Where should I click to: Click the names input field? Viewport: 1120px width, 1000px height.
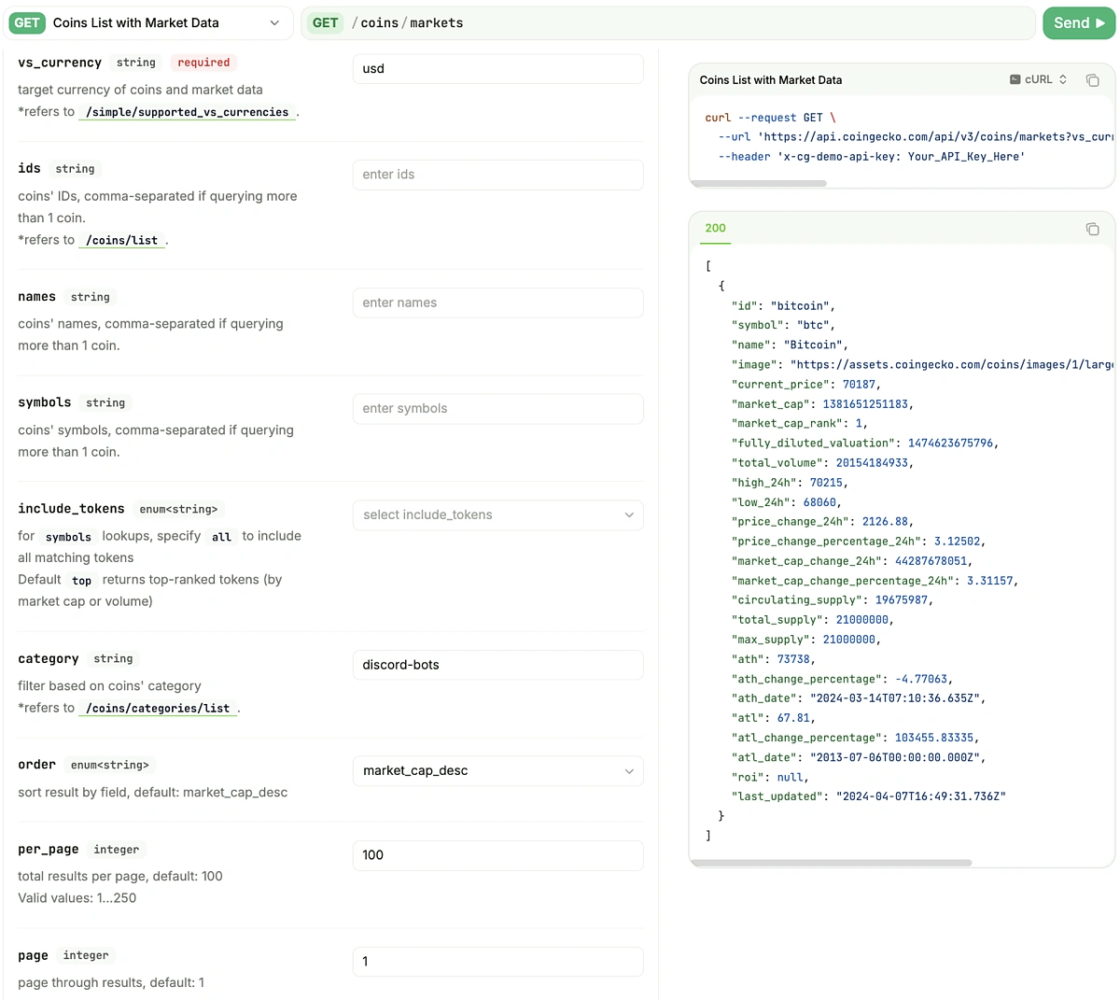click(497, 303)
